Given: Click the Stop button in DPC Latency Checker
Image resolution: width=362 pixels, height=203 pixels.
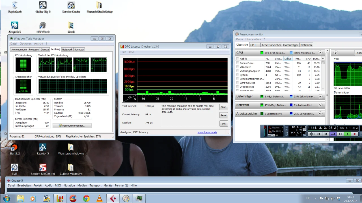Looking at the screenshot, I should [x=223, y=107].
